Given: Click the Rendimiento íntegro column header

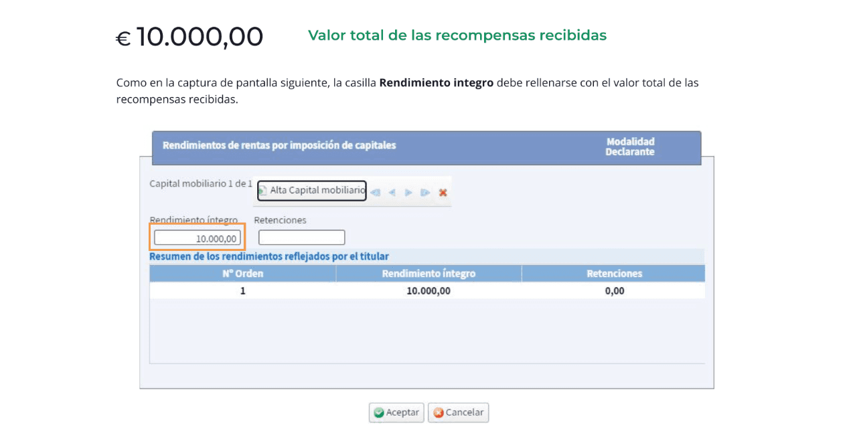Looking at the screenshot, I should pos(427,273).
